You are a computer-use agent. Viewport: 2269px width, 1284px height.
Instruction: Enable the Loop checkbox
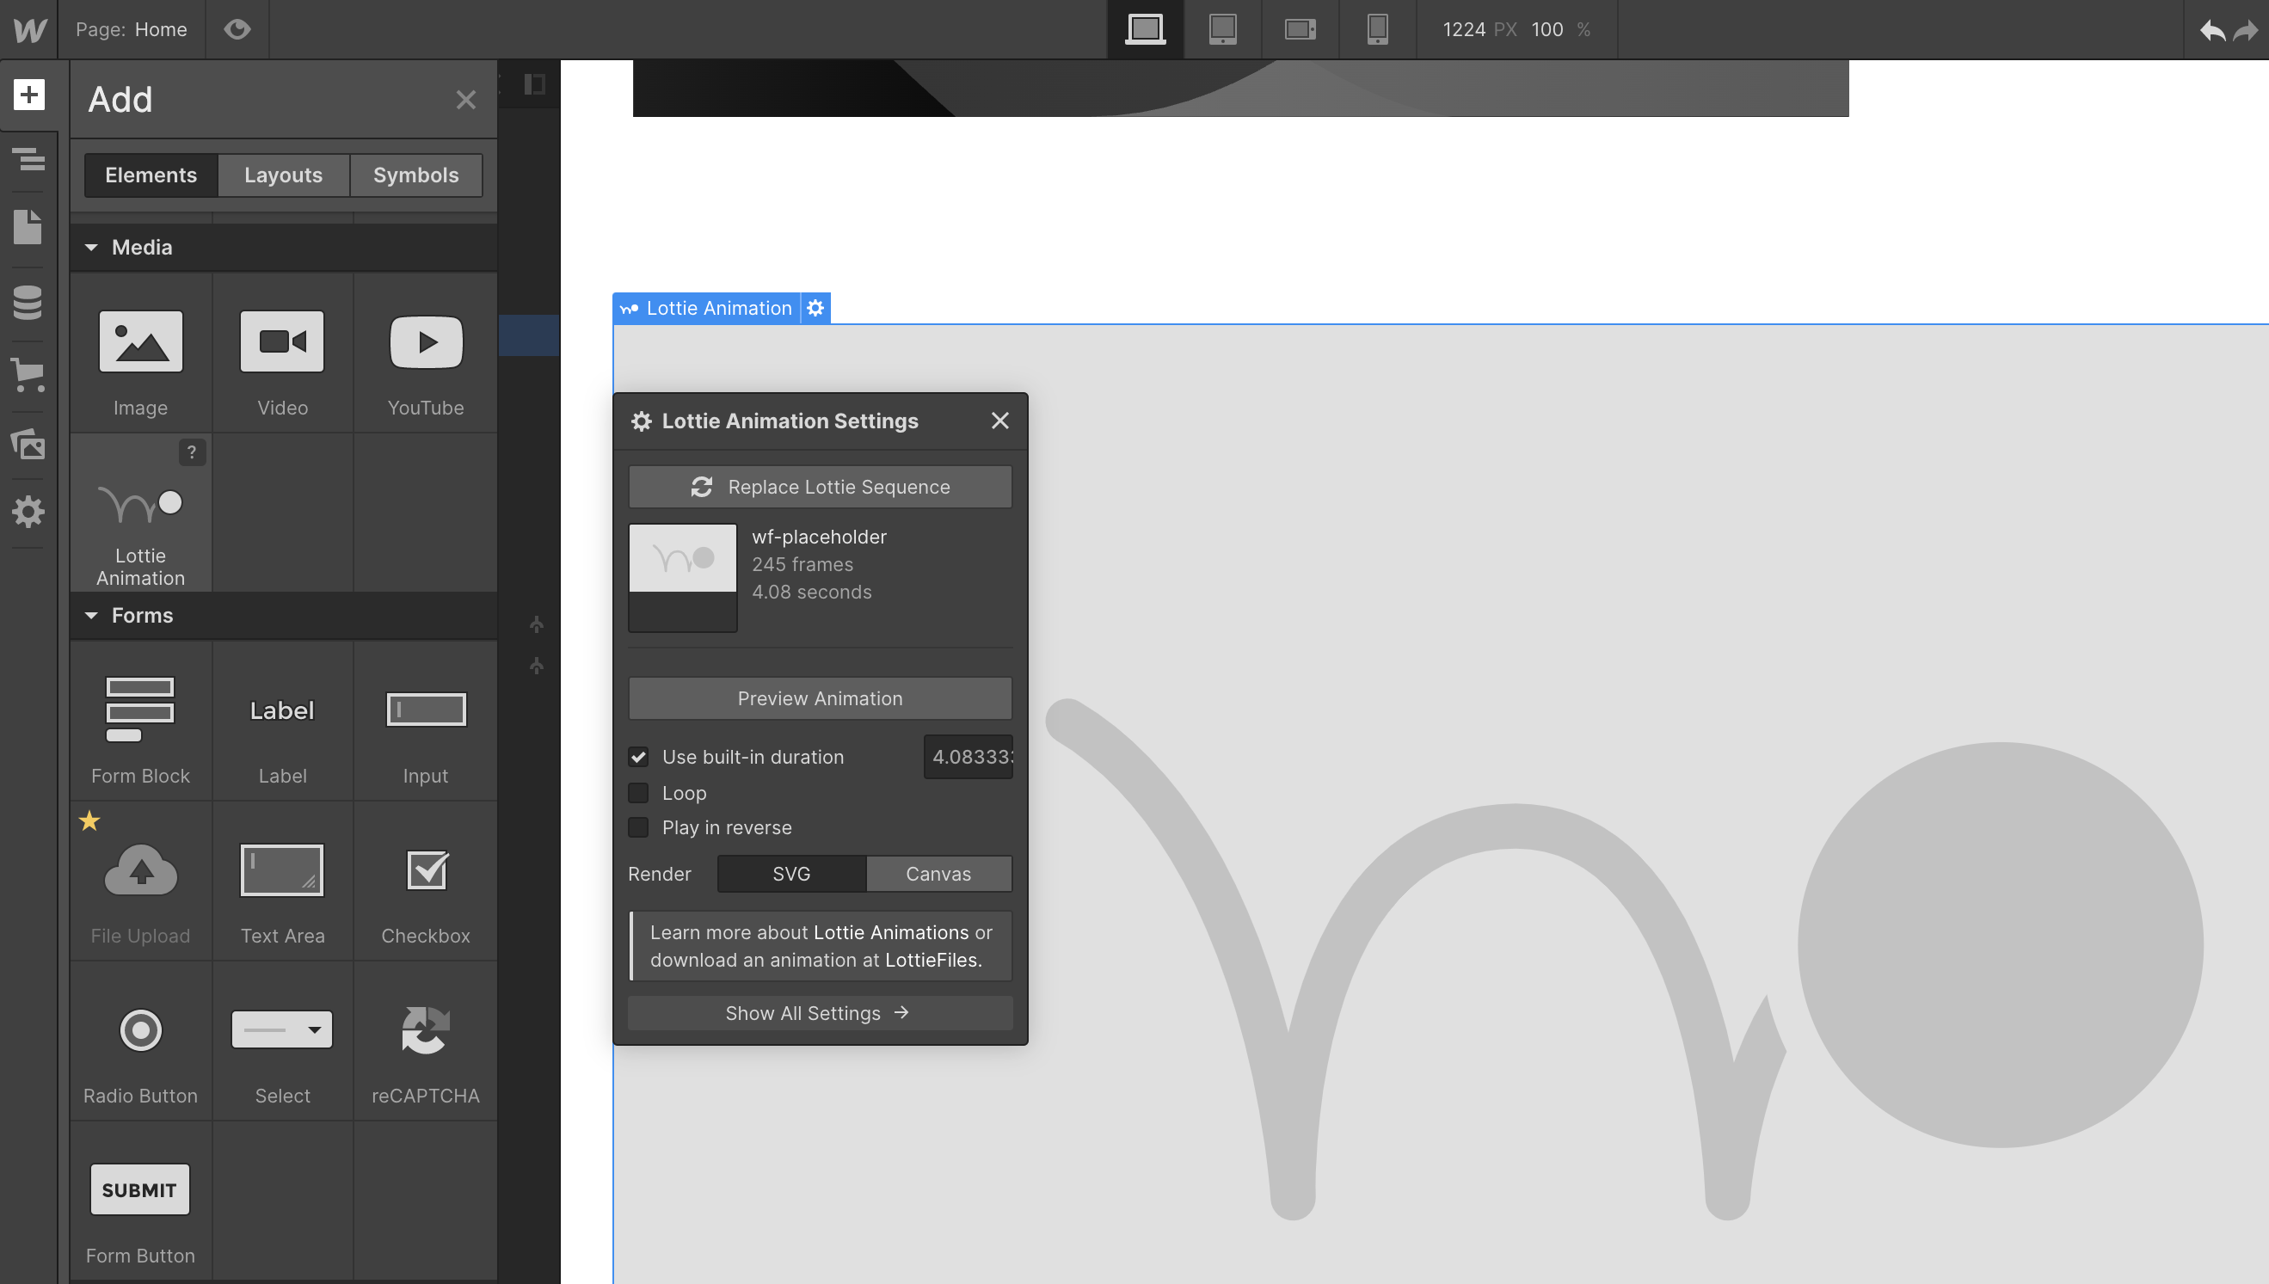click(638, 793)
